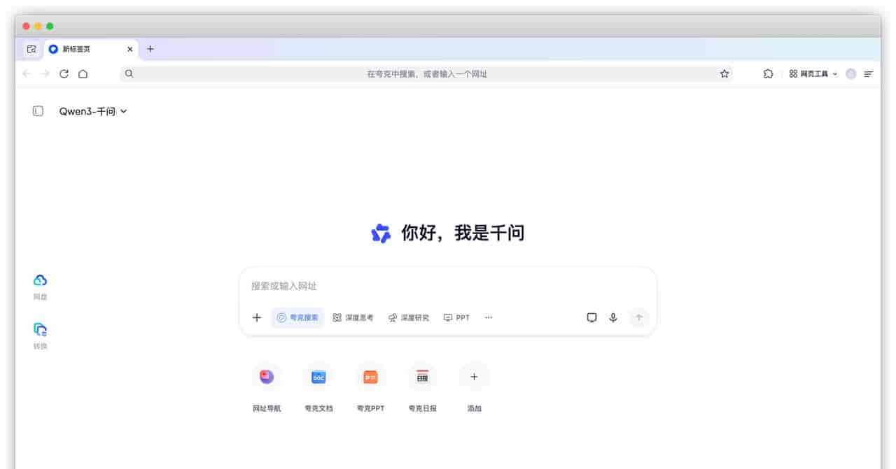The width and height of the screenshot is (896, 469).
Task: Enable 深度研究 mode
Action: point(409,317)
